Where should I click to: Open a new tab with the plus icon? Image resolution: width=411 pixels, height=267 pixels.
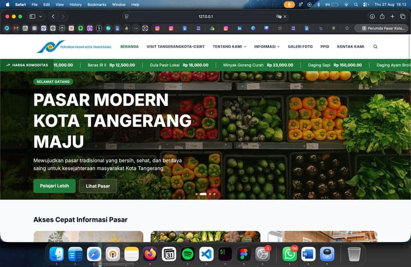393,16
